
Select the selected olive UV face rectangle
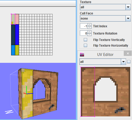tap(13, 19)
